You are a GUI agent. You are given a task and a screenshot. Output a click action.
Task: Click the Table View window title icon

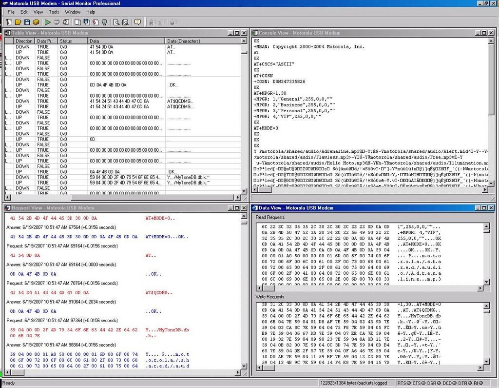[x=8, y=33]
